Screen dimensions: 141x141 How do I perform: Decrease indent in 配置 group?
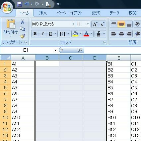138,34
